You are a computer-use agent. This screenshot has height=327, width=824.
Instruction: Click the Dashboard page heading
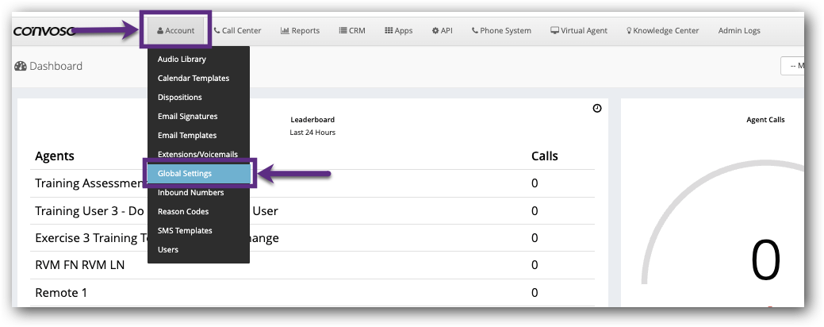point(56,66)
